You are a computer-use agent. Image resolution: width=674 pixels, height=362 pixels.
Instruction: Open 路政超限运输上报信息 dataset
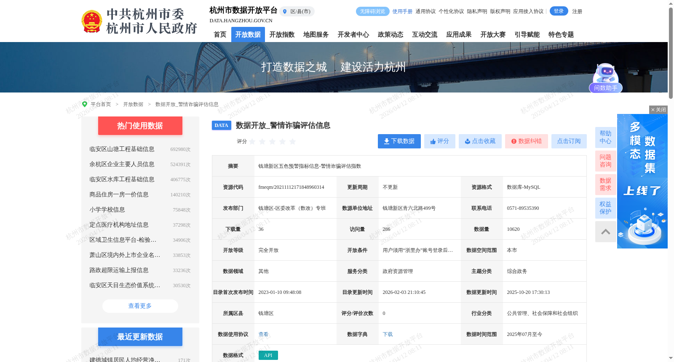coord(119,270)
